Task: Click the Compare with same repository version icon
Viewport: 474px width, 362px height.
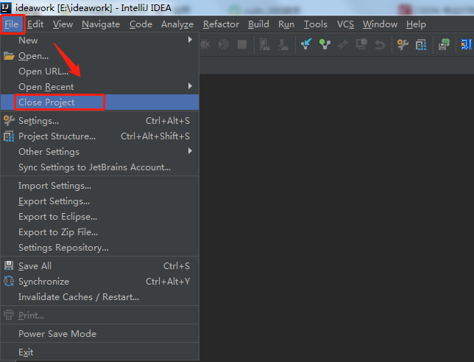Action: [x=343, y=44]
